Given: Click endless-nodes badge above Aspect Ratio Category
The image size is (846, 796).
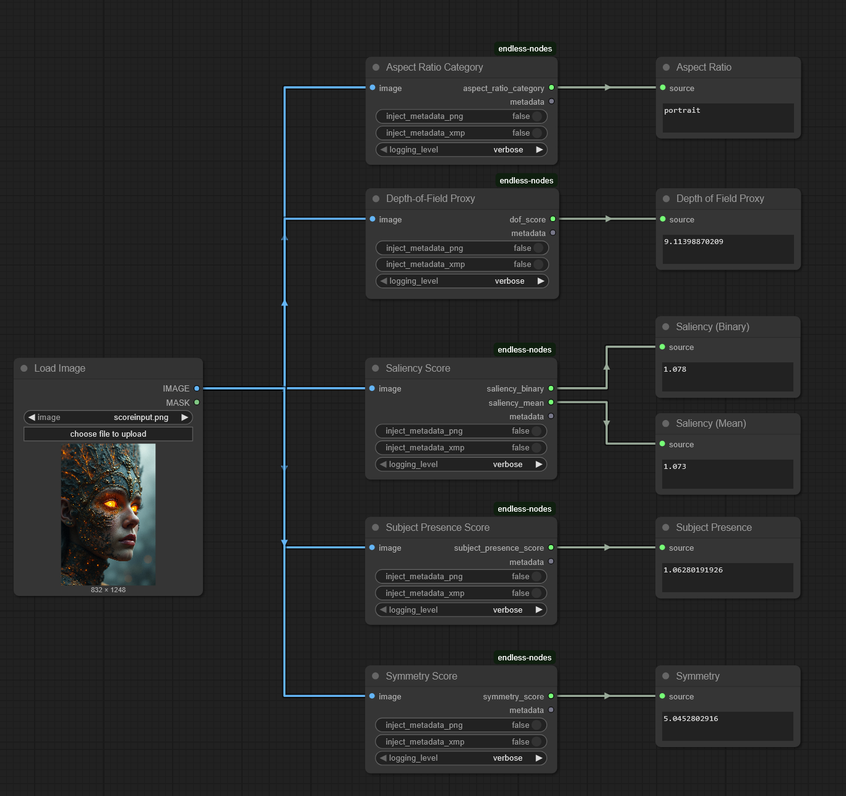Looking at the screenshot, I should 525,49.
